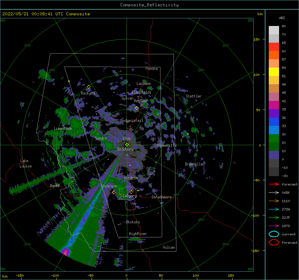Pick the magenta swatch in dBZ scale
Image resolution: width=299 pixels, height=280 pixels.
click(274, 105)
